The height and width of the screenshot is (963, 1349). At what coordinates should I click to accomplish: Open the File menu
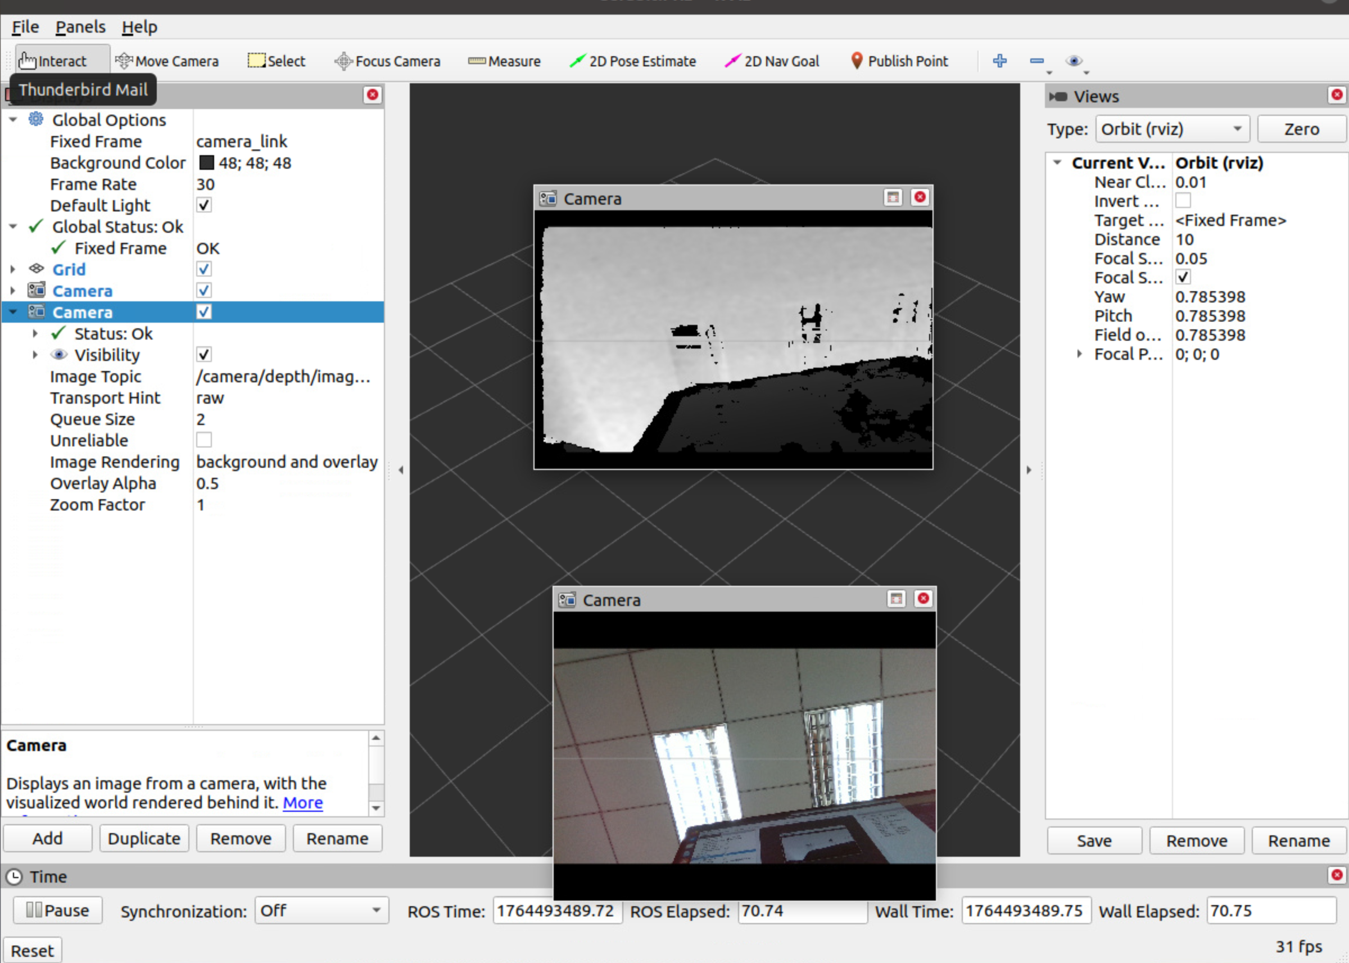point(25,28)
